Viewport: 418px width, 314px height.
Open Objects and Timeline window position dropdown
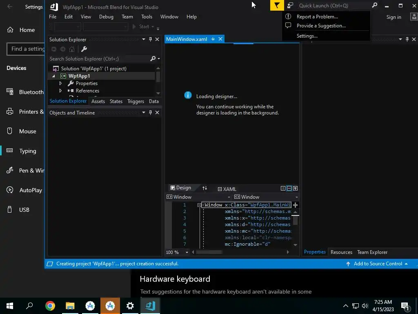point(143,112)
